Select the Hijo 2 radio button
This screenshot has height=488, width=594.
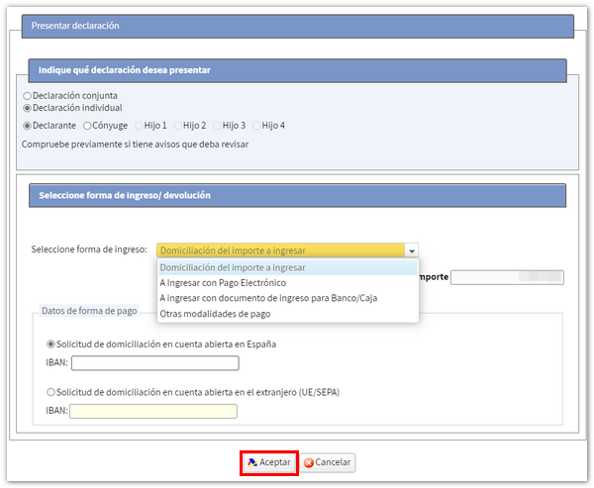click(178, 126)
